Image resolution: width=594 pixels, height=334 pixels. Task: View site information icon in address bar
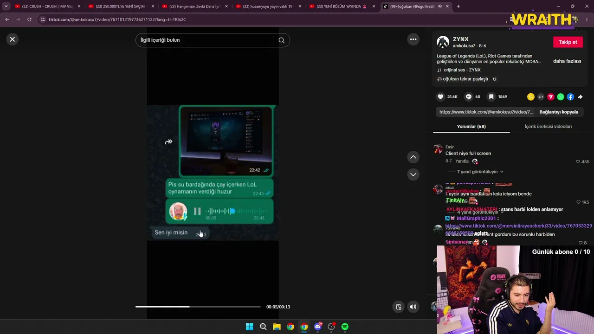coord(43,19)
